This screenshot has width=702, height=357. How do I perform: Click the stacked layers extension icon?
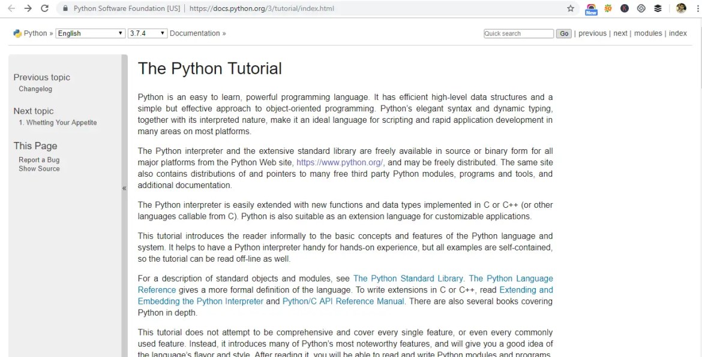point(658,8)
